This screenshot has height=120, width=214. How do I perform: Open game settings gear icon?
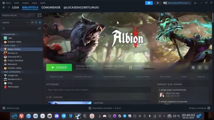click(193, 67)
